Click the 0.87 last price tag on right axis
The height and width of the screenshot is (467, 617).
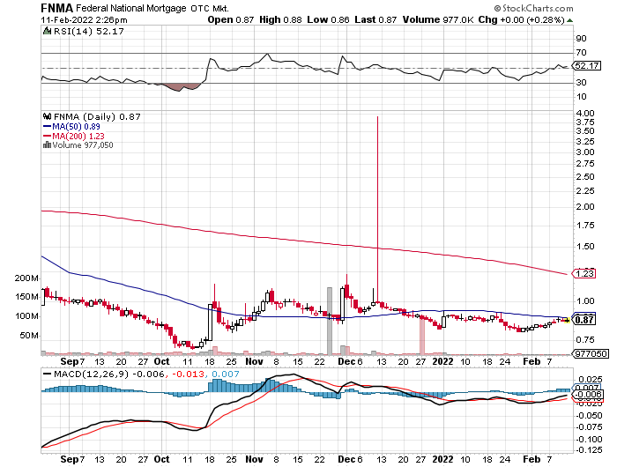[x=584, y=320]
